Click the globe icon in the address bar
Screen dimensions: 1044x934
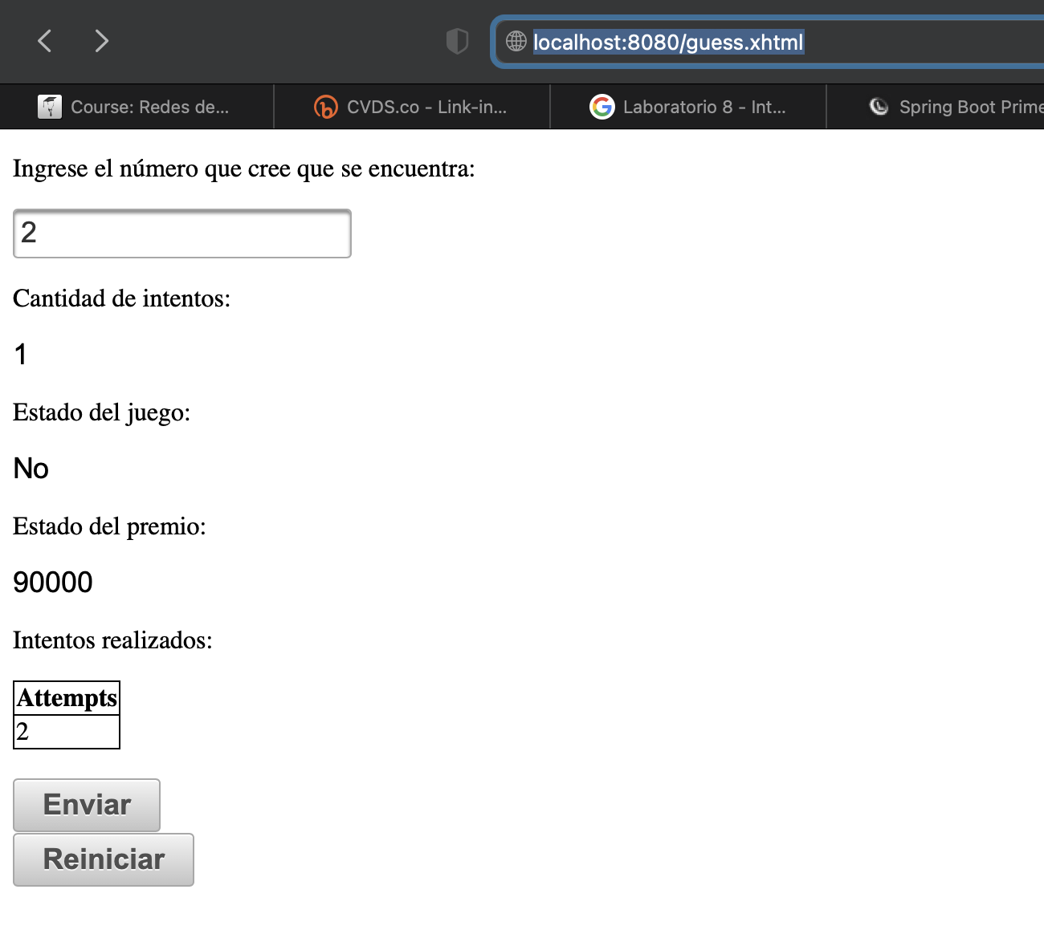515,43
